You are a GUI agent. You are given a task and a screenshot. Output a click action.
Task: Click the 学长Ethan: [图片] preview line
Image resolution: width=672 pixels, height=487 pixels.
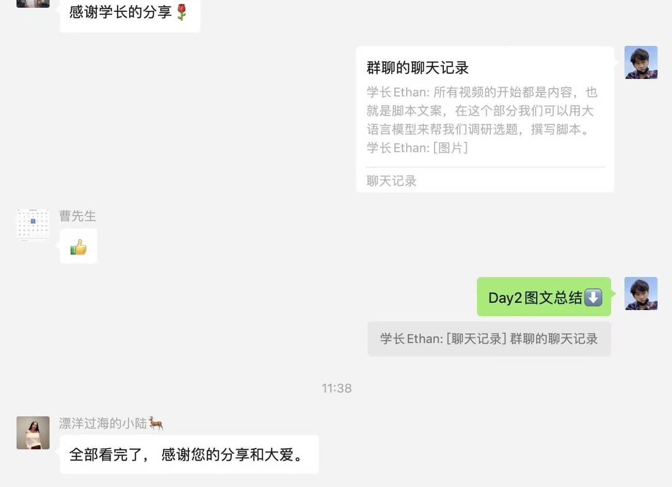[x=417, y=148]
